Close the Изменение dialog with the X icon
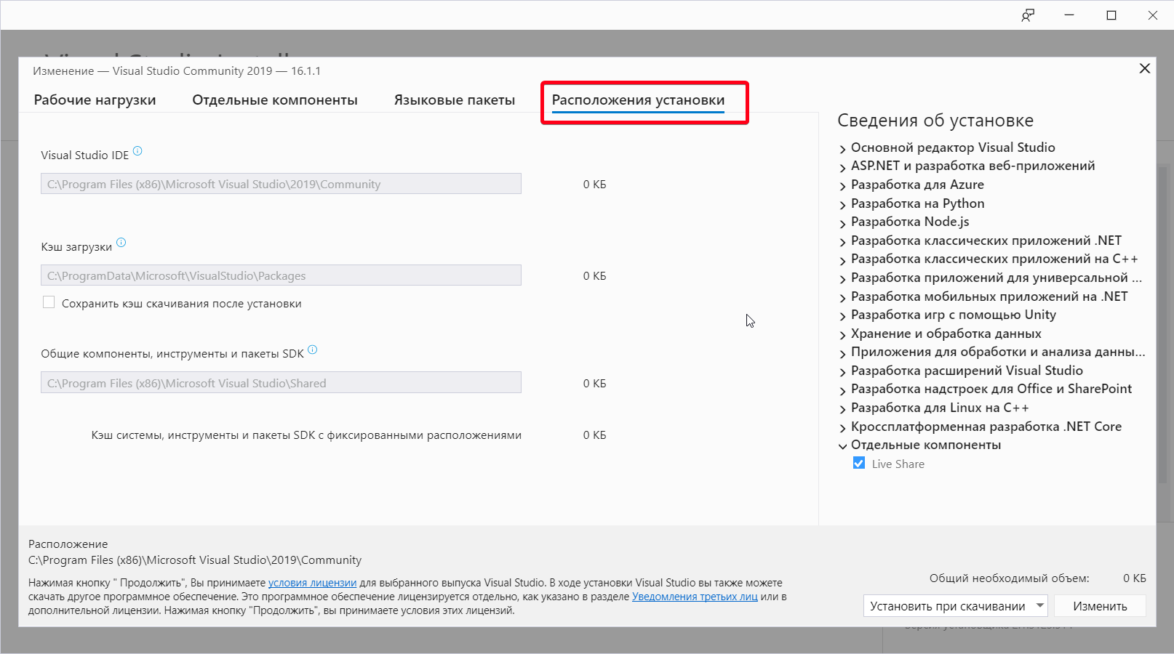 [x=1144, y=68]
